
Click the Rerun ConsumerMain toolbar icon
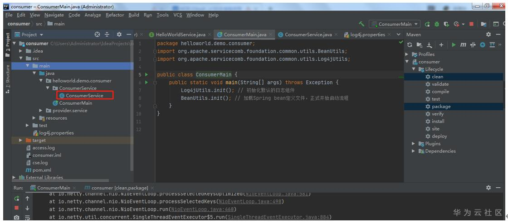pos(427,24)
